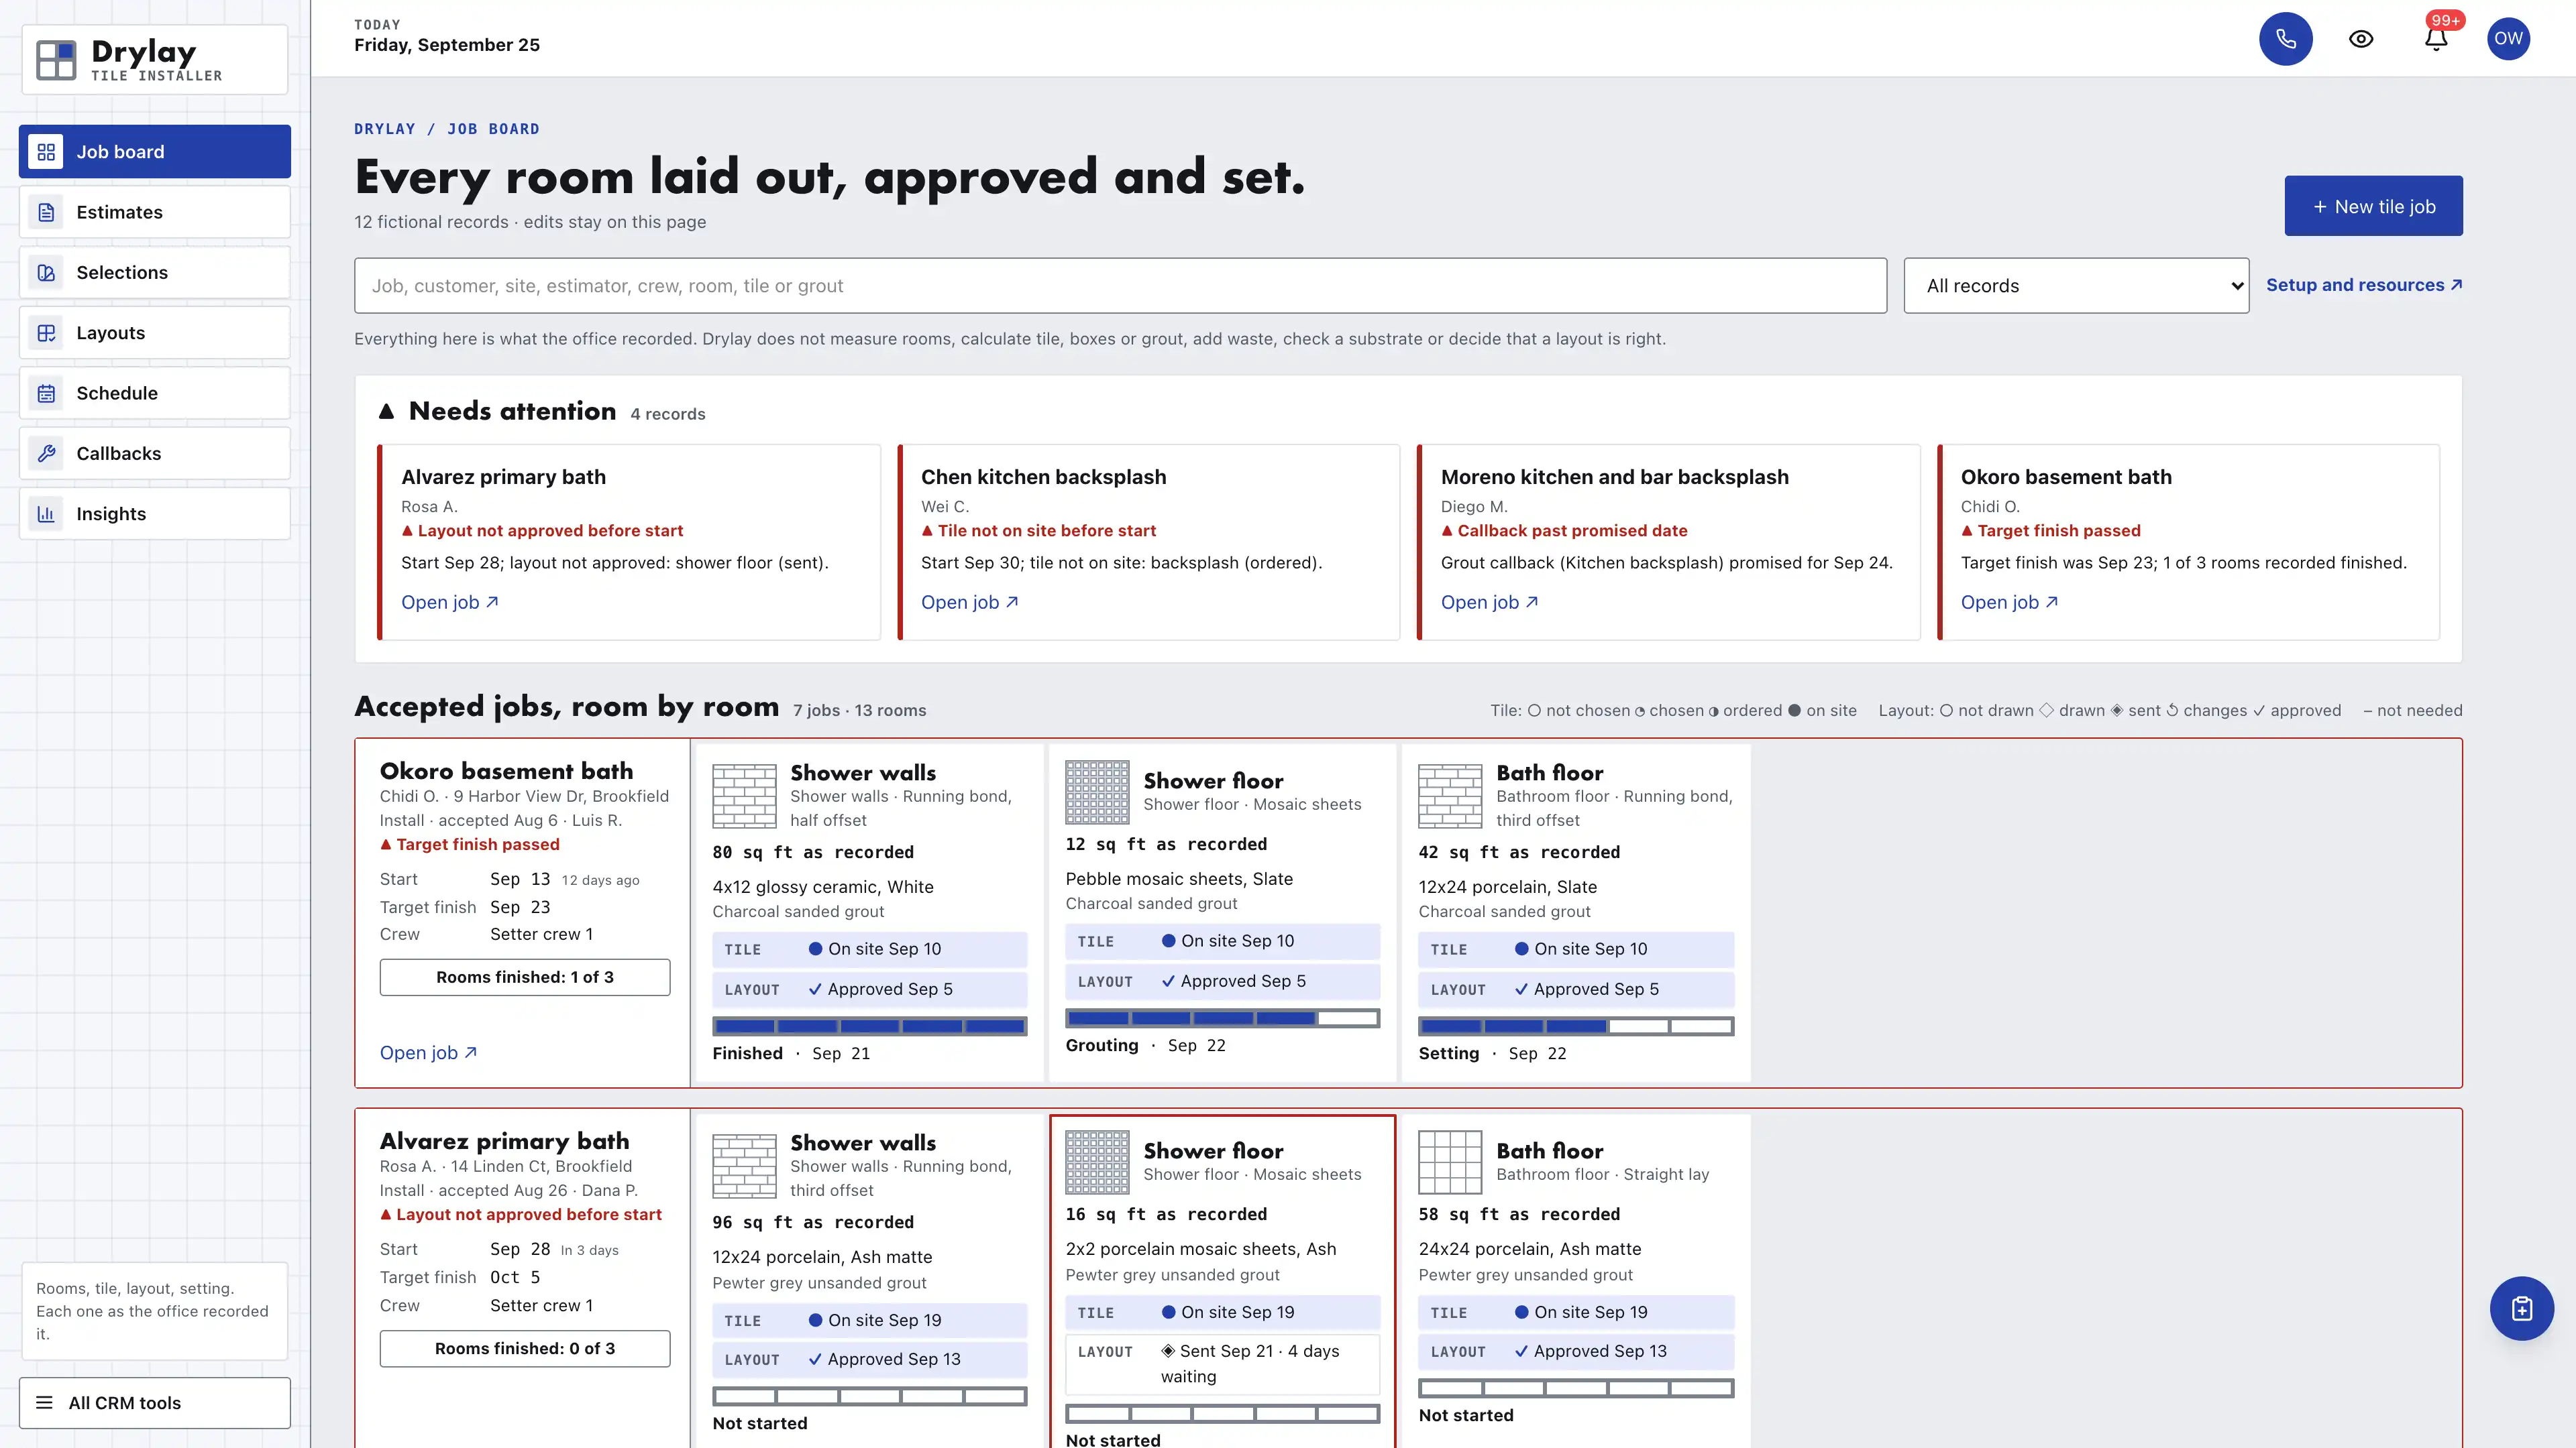This screenshot has width=2576, height=1448.
Task: Open Selections from the sidebar
Action: [155, 271]
